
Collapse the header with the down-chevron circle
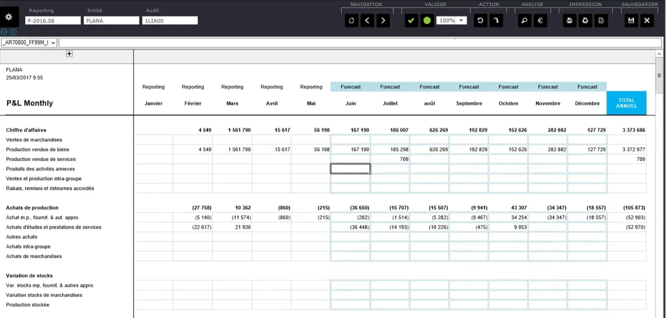coord(4,32)
